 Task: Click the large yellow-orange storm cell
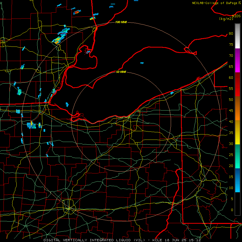(58, 40)
